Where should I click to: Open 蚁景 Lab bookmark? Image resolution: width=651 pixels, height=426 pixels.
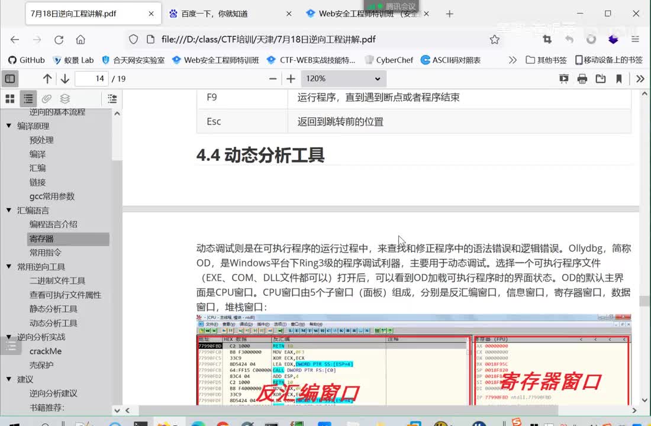(73, 60)
